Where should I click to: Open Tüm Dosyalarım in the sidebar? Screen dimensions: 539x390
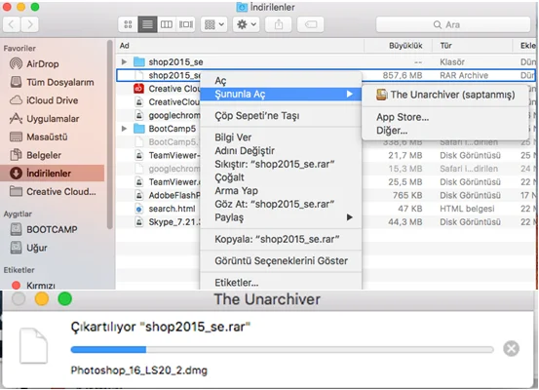coord(52,82)
